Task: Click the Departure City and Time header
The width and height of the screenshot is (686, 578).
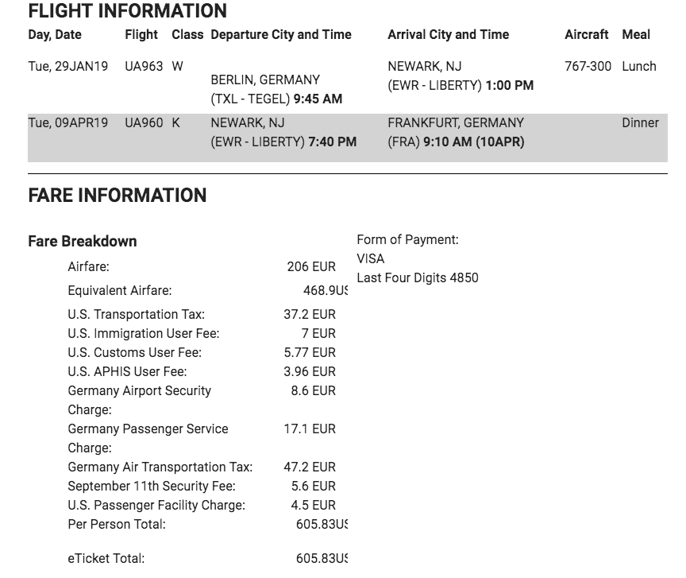Action: tap(280, 35)
